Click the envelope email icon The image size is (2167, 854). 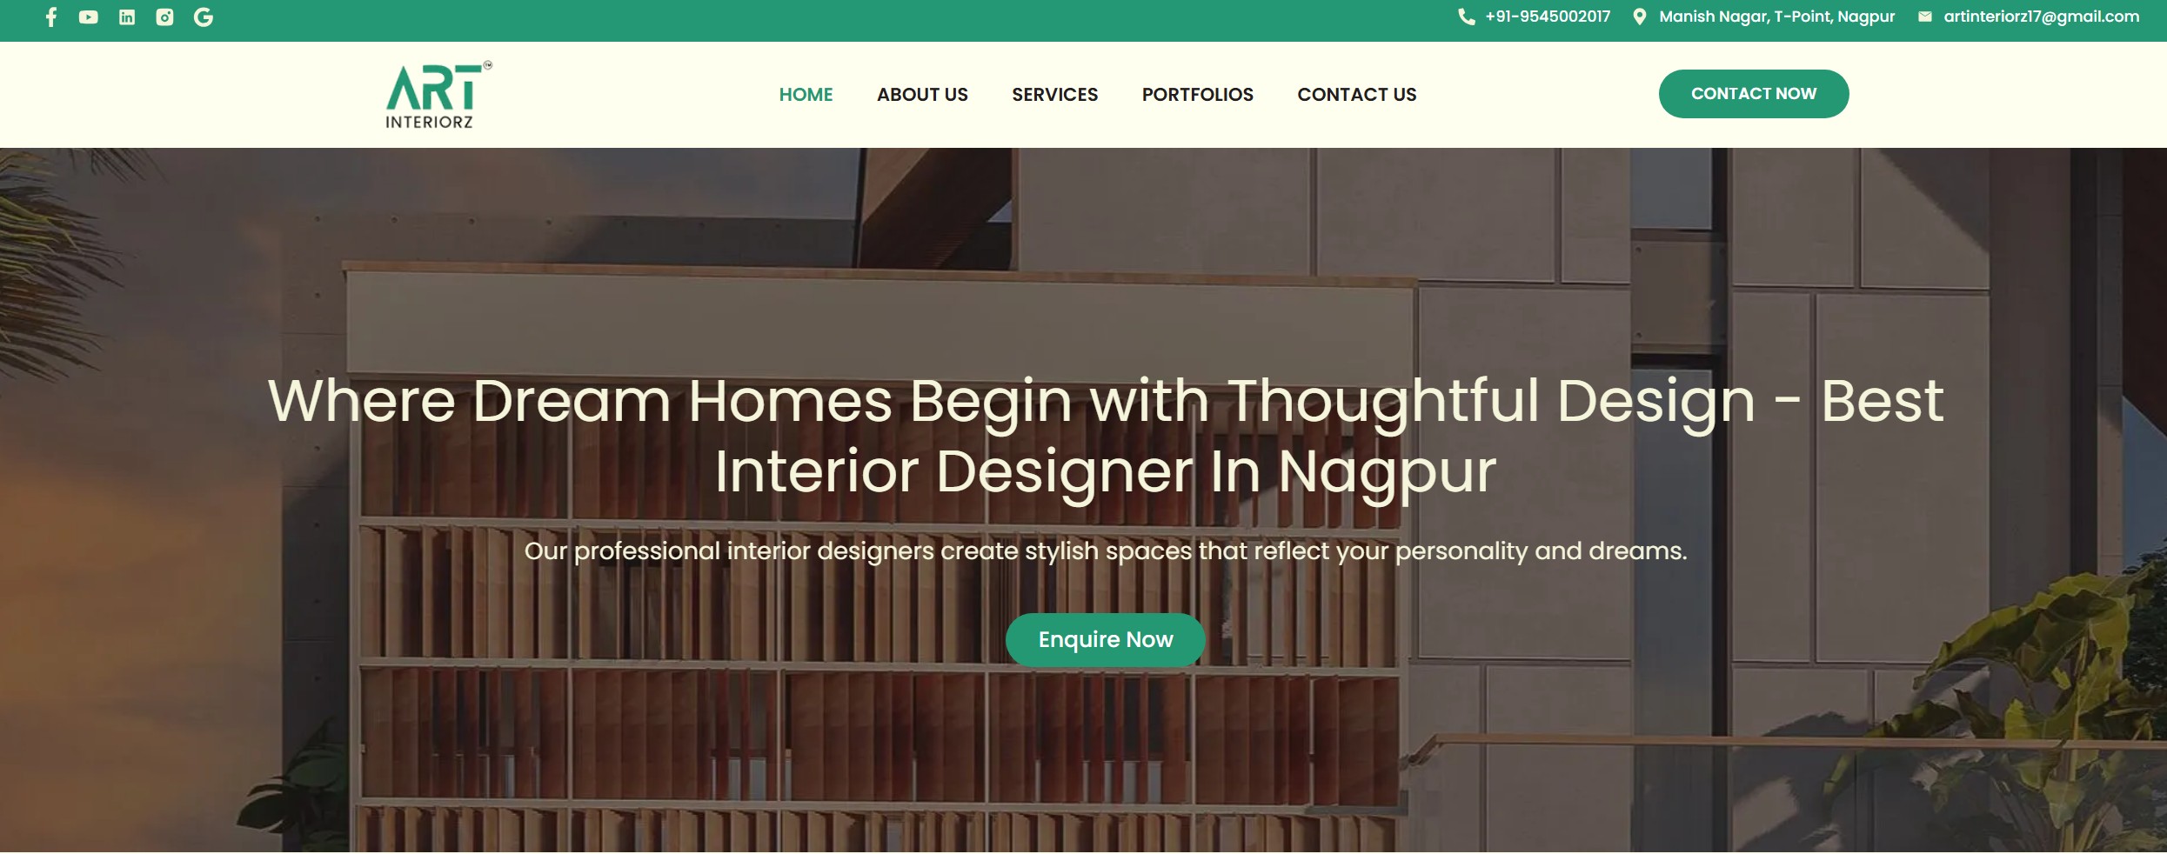coord(1925,17)
